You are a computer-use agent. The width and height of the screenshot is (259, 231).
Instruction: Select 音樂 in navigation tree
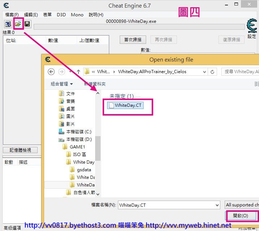pyautogui.click(x=67, y=101)
